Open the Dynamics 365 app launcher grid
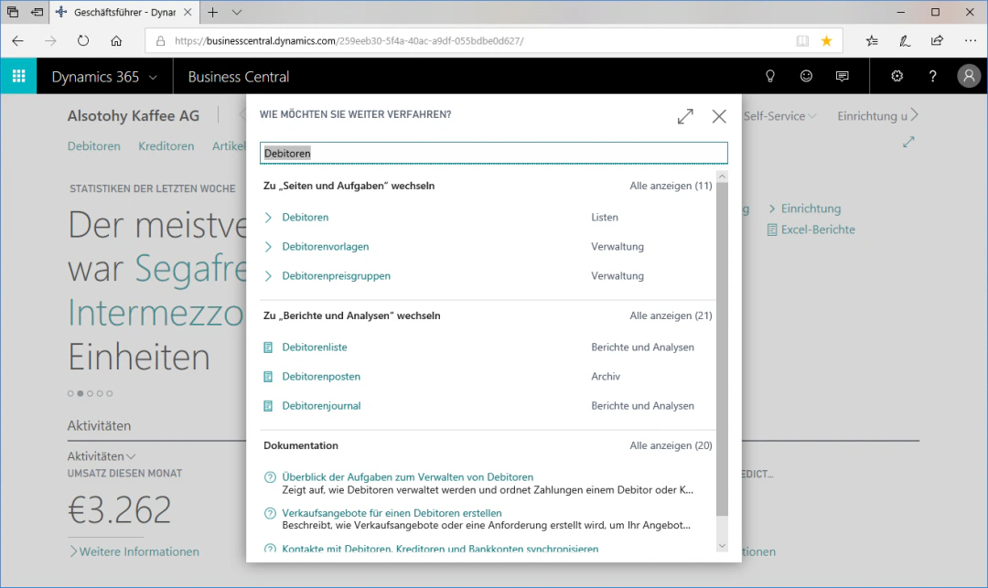Viewport: 988px width, 588px height. 18,76
